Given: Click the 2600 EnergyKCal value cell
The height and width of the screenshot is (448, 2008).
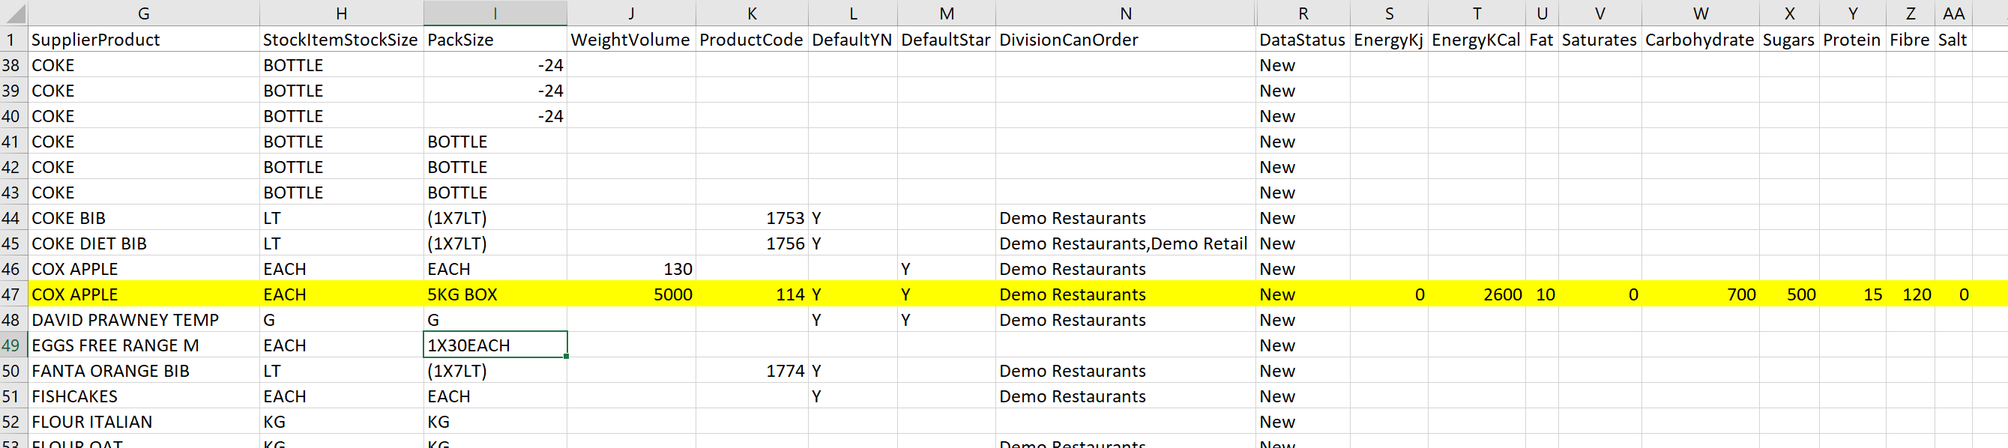Looking at the screenshot, I should [1477, 294].
